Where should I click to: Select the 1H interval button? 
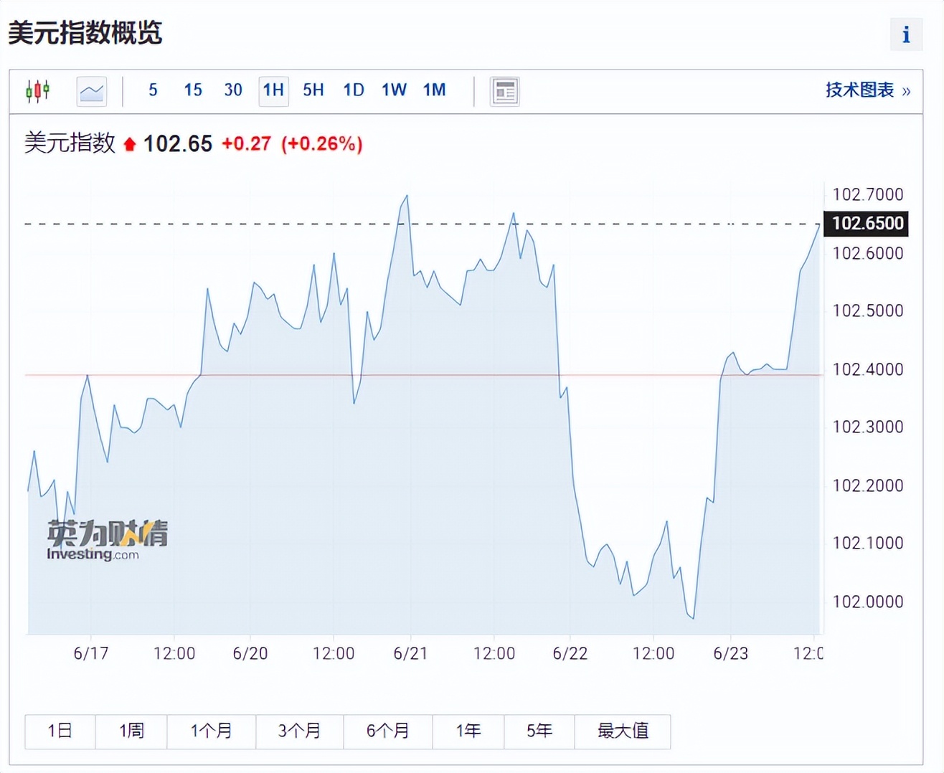pos(273,90)
